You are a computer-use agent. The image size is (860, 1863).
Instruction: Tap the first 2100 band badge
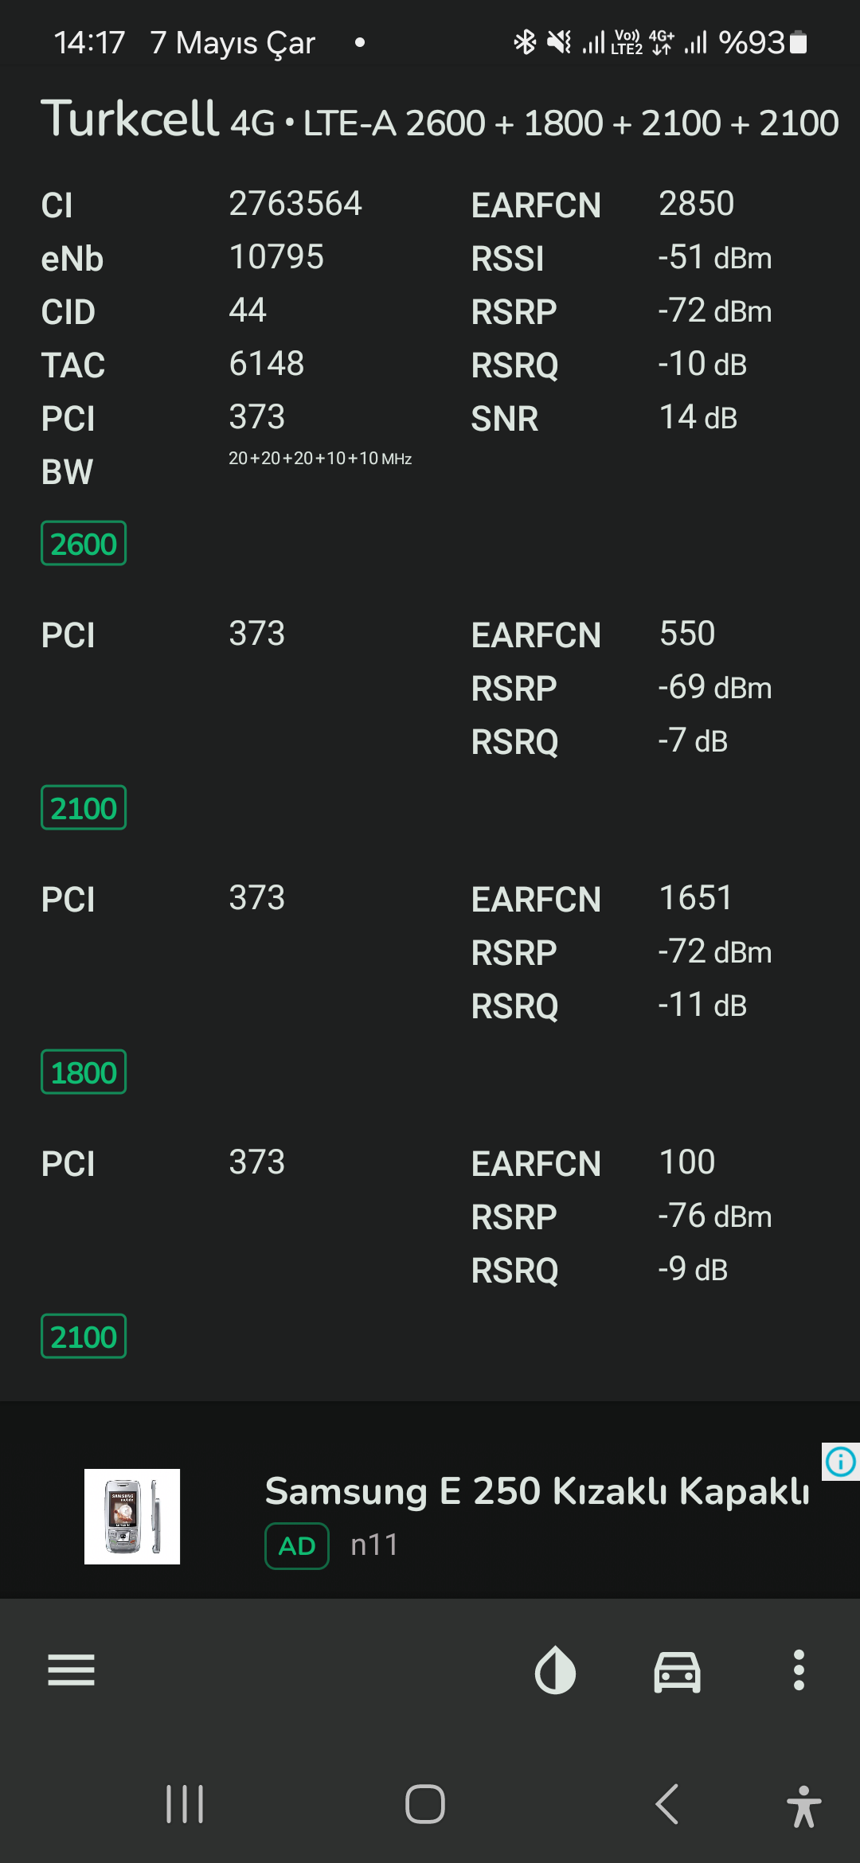(84, 808)
